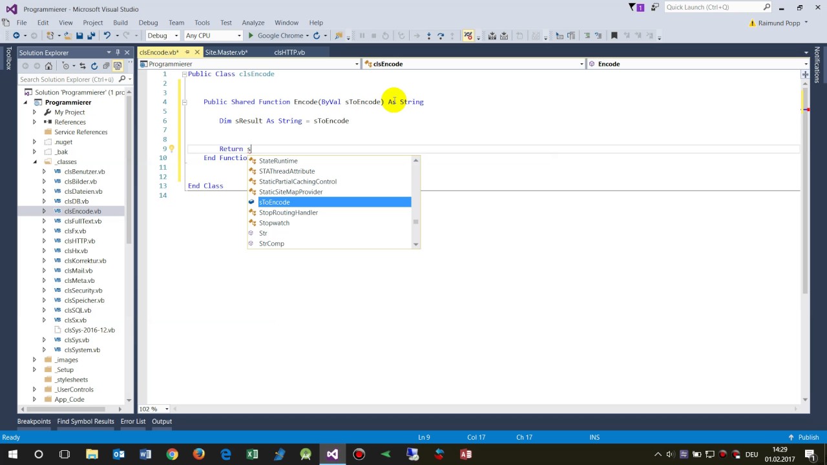Open Excel from the Windows taskbar

pyautogui.click(x=252, y=455)
